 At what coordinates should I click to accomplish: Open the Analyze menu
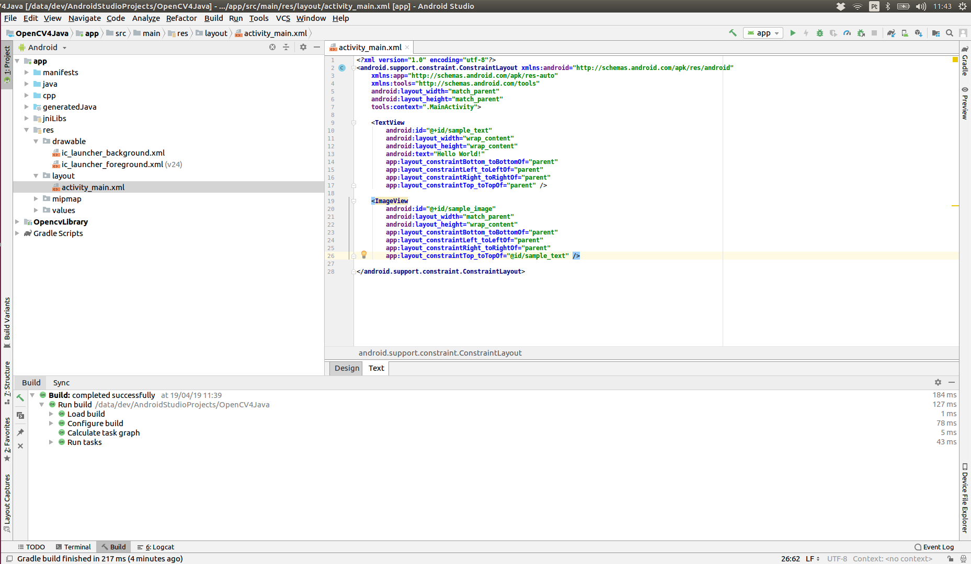[x=146, y=18]
